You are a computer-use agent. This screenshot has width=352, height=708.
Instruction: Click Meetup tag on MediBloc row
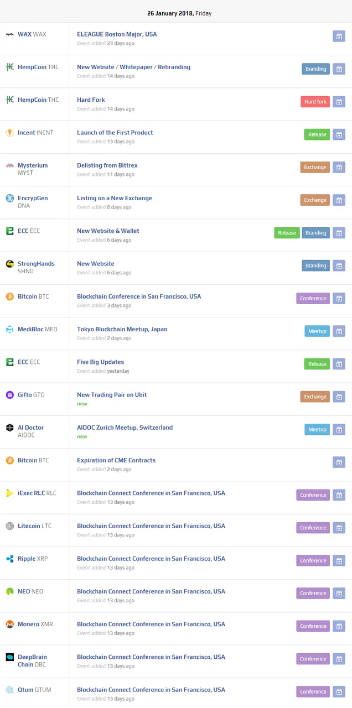pyautogui.click(x=317, y=331)
